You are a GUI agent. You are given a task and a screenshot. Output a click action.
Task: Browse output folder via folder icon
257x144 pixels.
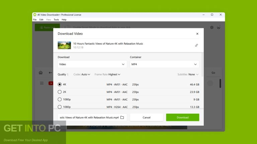tap(122, 117)
